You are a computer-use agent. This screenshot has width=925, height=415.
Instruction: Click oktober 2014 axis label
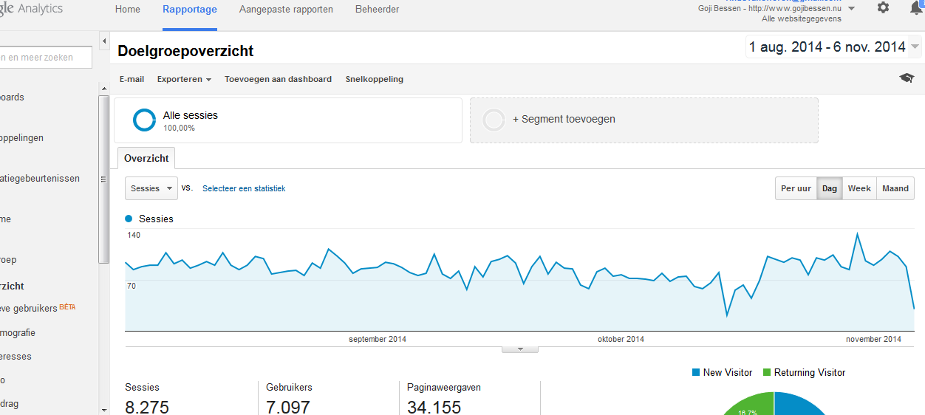tap(621, 339)
